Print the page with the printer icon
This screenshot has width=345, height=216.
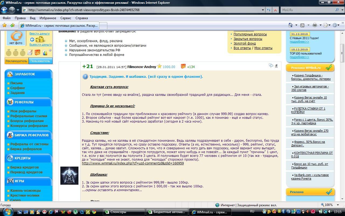click(x=315, y=25)
